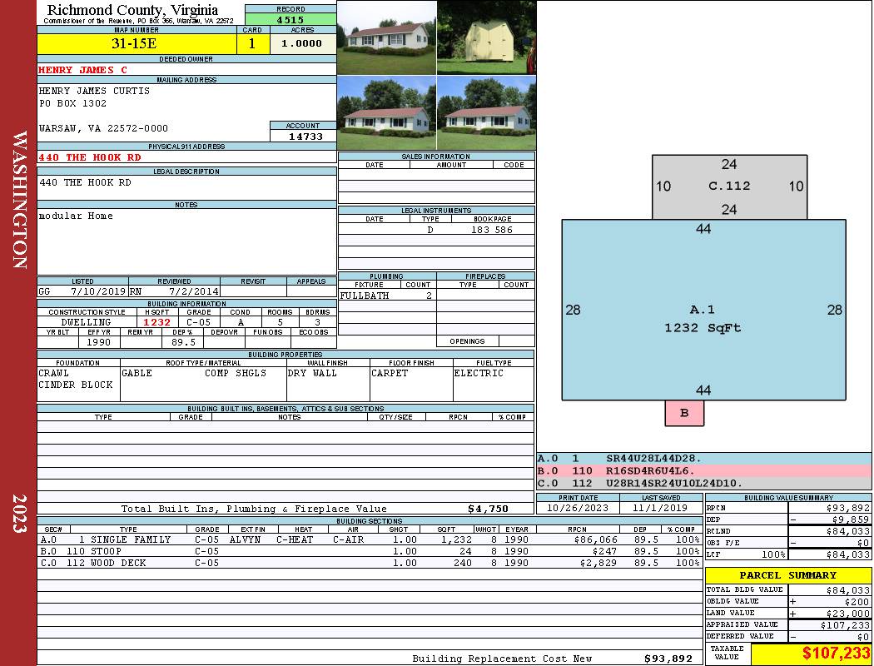
Task: Select the STOOP building section row
Action: (370, 551)
